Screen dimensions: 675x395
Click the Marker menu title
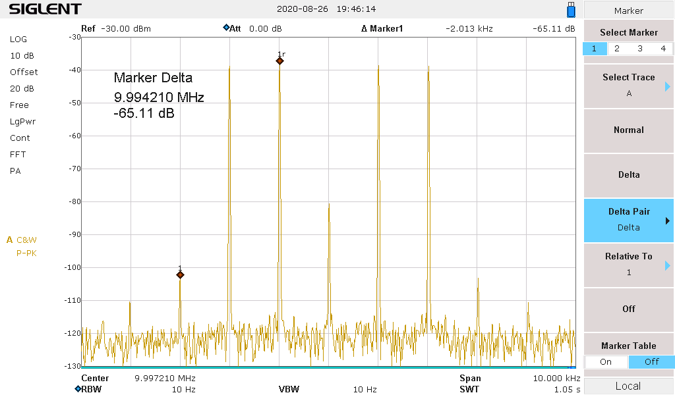click(628, 11)
